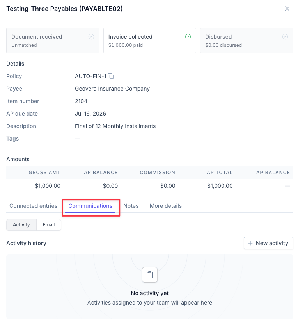The height and width of the screenshot is (333, 298).
Task: Click the Invoice collected green check icon
Action: [x=188, y=37]
